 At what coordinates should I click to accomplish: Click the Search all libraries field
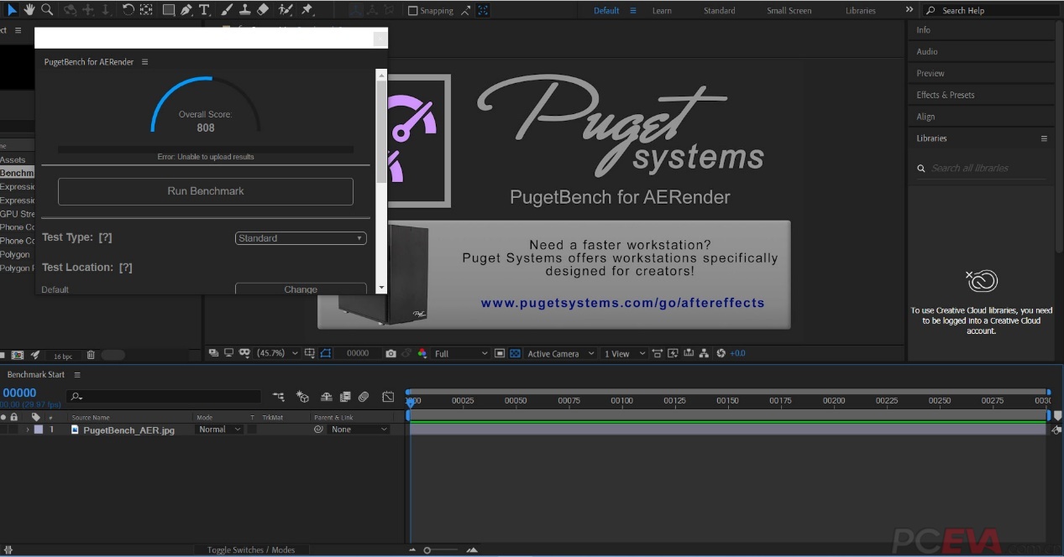coord(983,168)
